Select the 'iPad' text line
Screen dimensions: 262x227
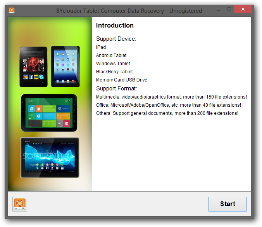pos(101,47)
